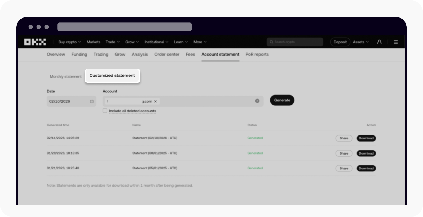Screen dimensions: 423x217
Task: Clear the Account field with circle X
Action: [x=257, y=101]
